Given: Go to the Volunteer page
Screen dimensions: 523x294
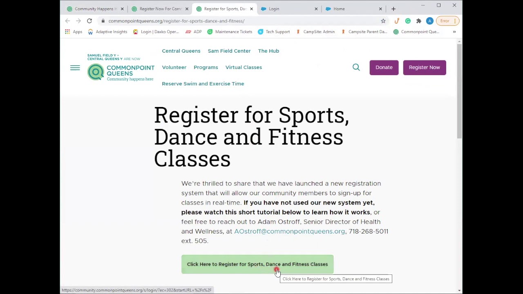Looking at the screenshot, I should (174, 67).
